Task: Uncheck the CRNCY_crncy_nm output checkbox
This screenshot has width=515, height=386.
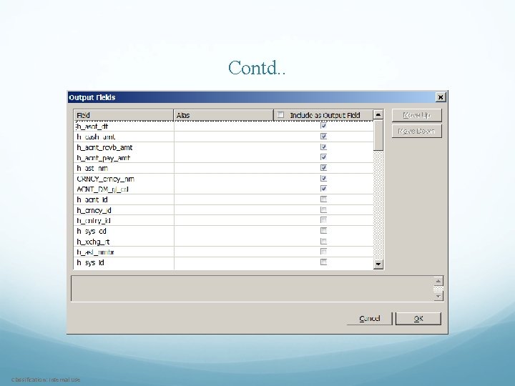Action: (323, 178)
